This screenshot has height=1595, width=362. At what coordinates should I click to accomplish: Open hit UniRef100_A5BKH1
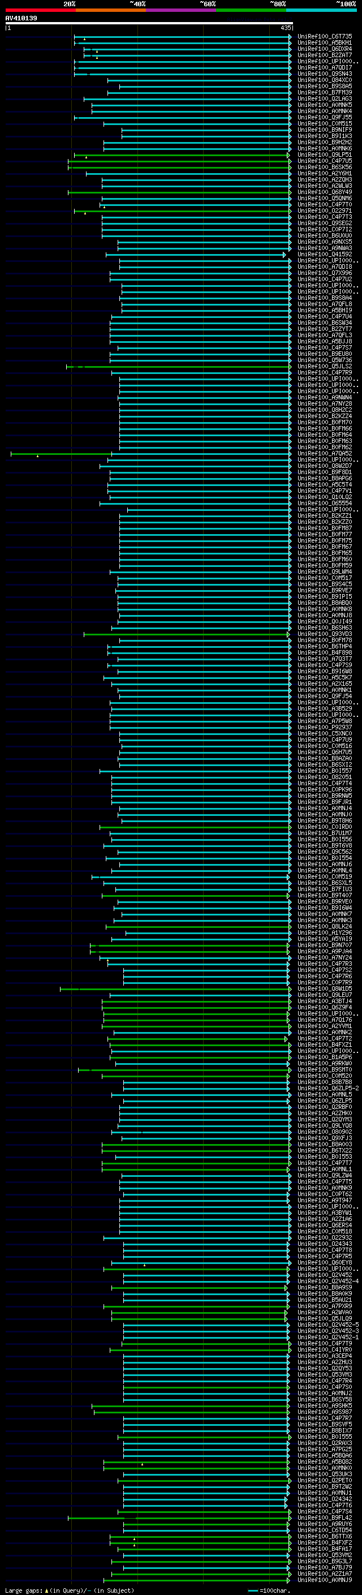pos(325,43)
